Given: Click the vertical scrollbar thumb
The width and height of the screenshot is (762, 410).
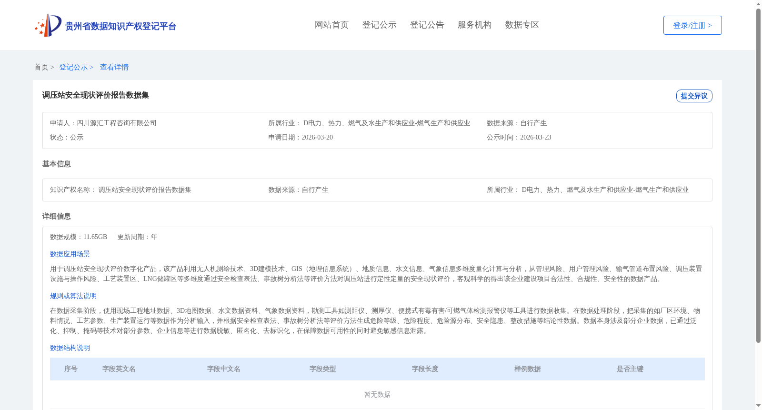Looking at the screenshot, I should [758, 176].
